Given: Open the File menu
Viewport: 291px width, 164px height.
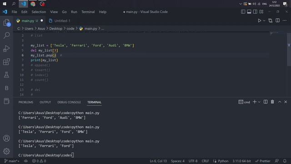Looking at the screenshot, I should pos(14,12).
